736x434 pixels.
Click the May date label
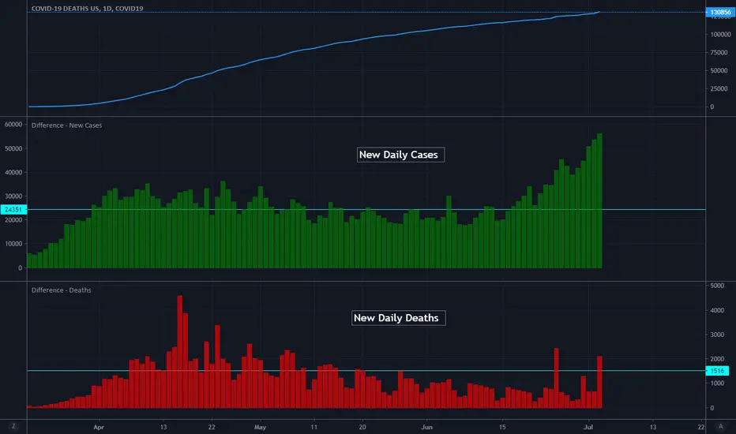[260, 427]
